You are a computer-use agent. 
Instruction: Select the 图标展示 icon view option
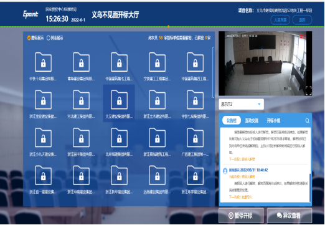[x=35, y=38]
